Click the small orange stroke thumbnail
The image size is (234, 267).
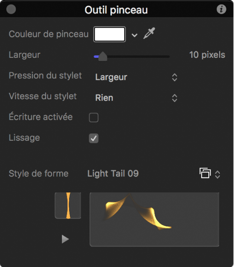(68, 205)
